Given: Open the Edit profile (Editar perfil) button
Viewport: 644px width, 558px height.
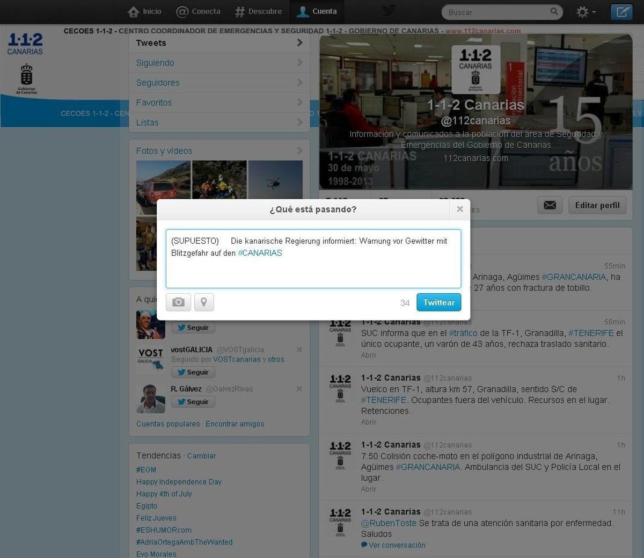Looking at the screenshot, I should tap(597, 205).
